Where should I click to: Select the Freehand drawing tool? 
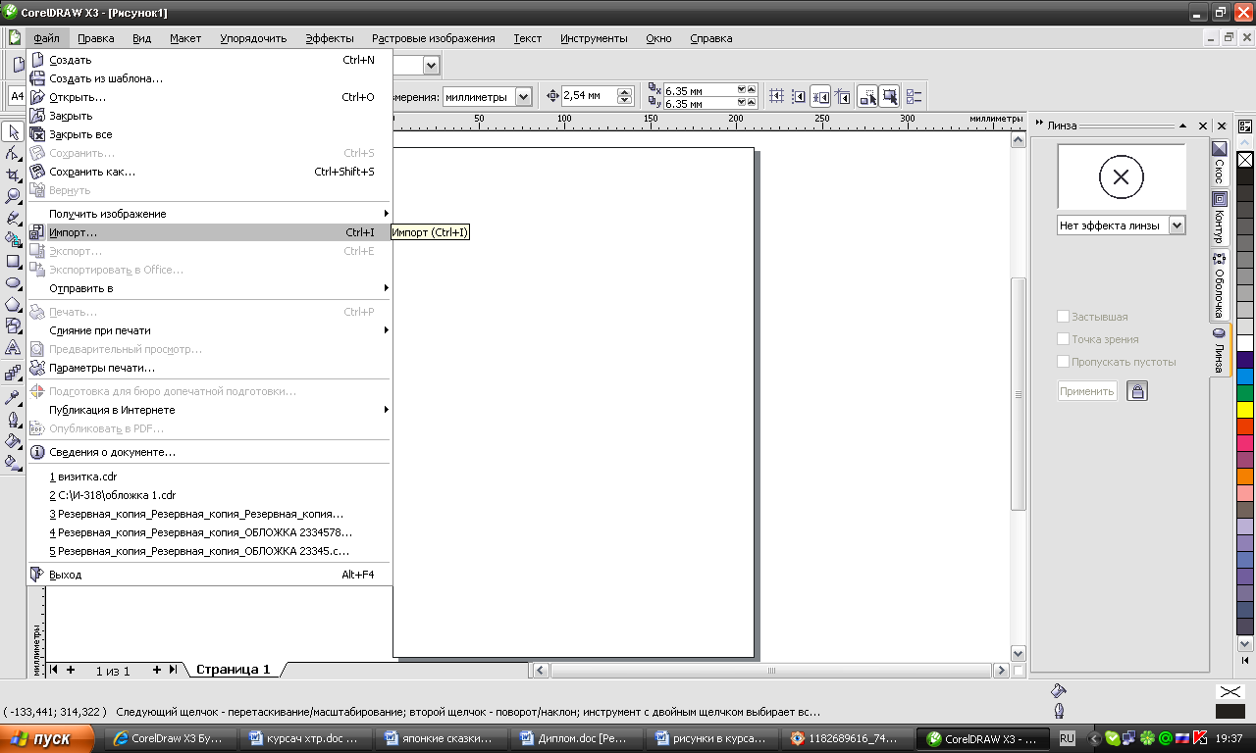coord(13,218)
